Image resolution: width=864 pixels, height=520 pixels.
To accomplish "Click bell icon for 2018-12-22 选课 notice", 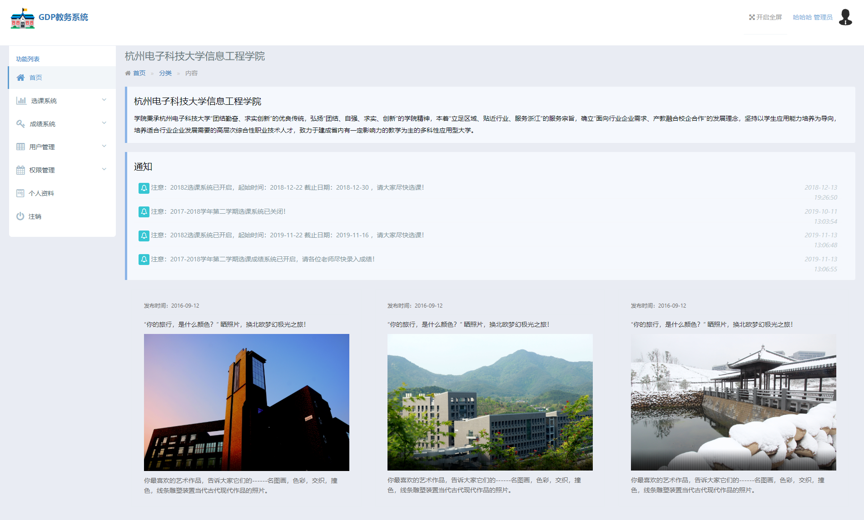I will pos(144,188).
